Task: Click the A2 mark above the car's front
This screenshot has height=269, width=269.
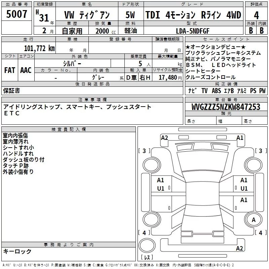Action: (x=164, y=138)
